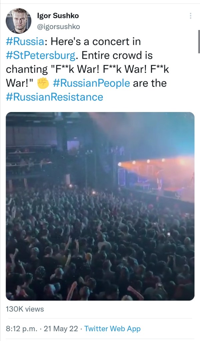Click the raised fist emoji in tweet
The image size is (200, 341).
click(x=43, y=83)
